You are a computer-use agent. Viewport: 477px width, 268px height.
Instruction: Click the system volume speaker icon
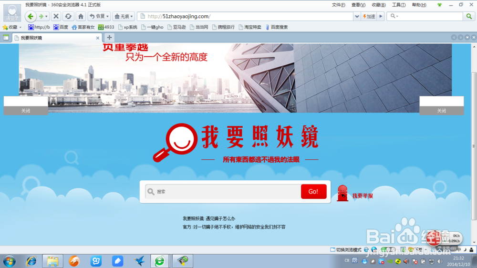coord(440,261)
